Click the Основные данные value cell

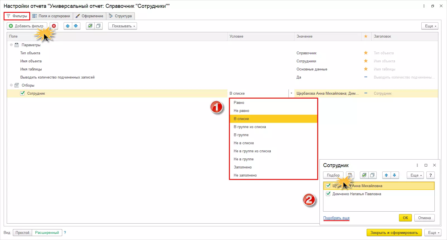(328, 69)
